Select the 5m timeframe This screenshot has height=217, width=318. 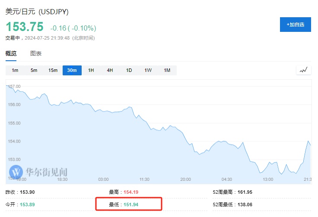click(x=34, y=70)
